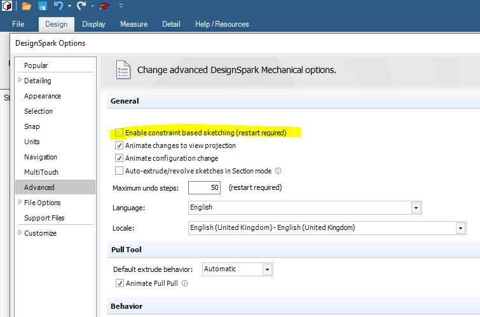Select the Appearance options category

pyautogui.click(x=43, y=96)
